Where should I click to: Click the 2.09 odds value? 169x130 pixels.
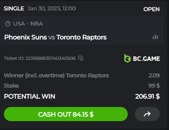[154, 75]
